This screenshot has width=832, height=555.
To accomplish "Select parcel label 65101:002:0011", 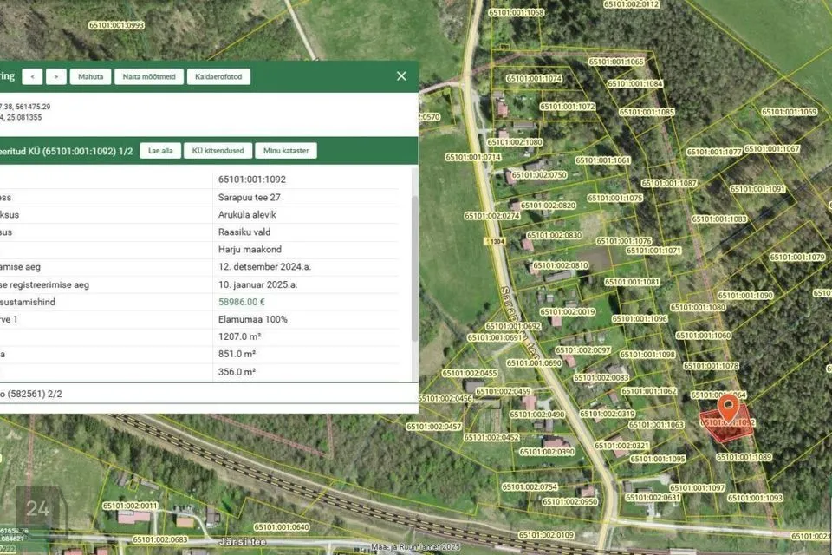I will [x=130, y=506].
